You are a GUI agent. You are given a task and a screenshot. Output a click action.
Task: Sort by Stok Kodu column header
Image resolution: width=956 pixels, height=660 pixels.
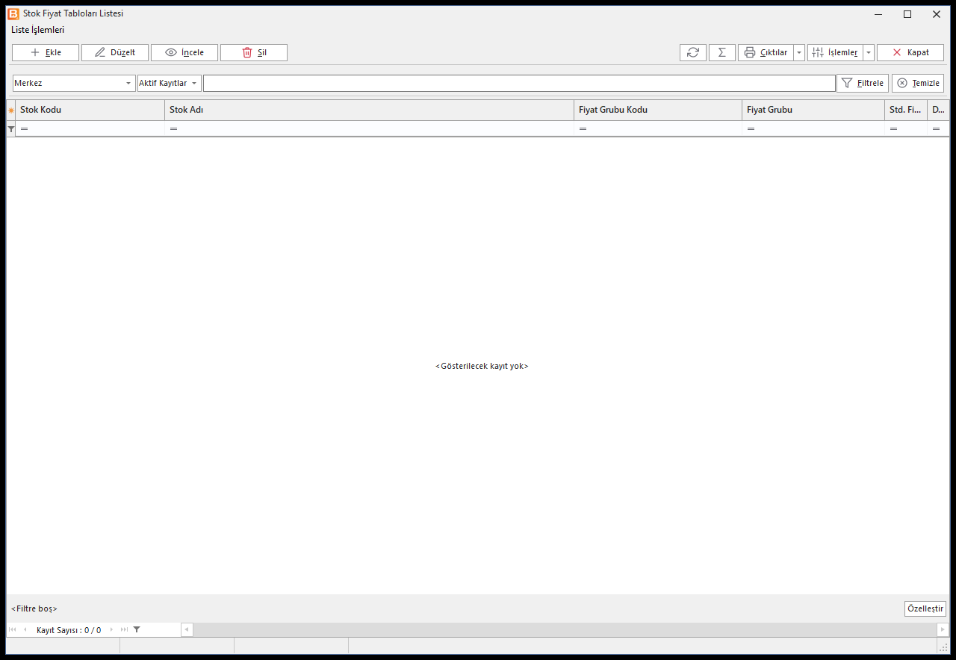coord(90,110)
